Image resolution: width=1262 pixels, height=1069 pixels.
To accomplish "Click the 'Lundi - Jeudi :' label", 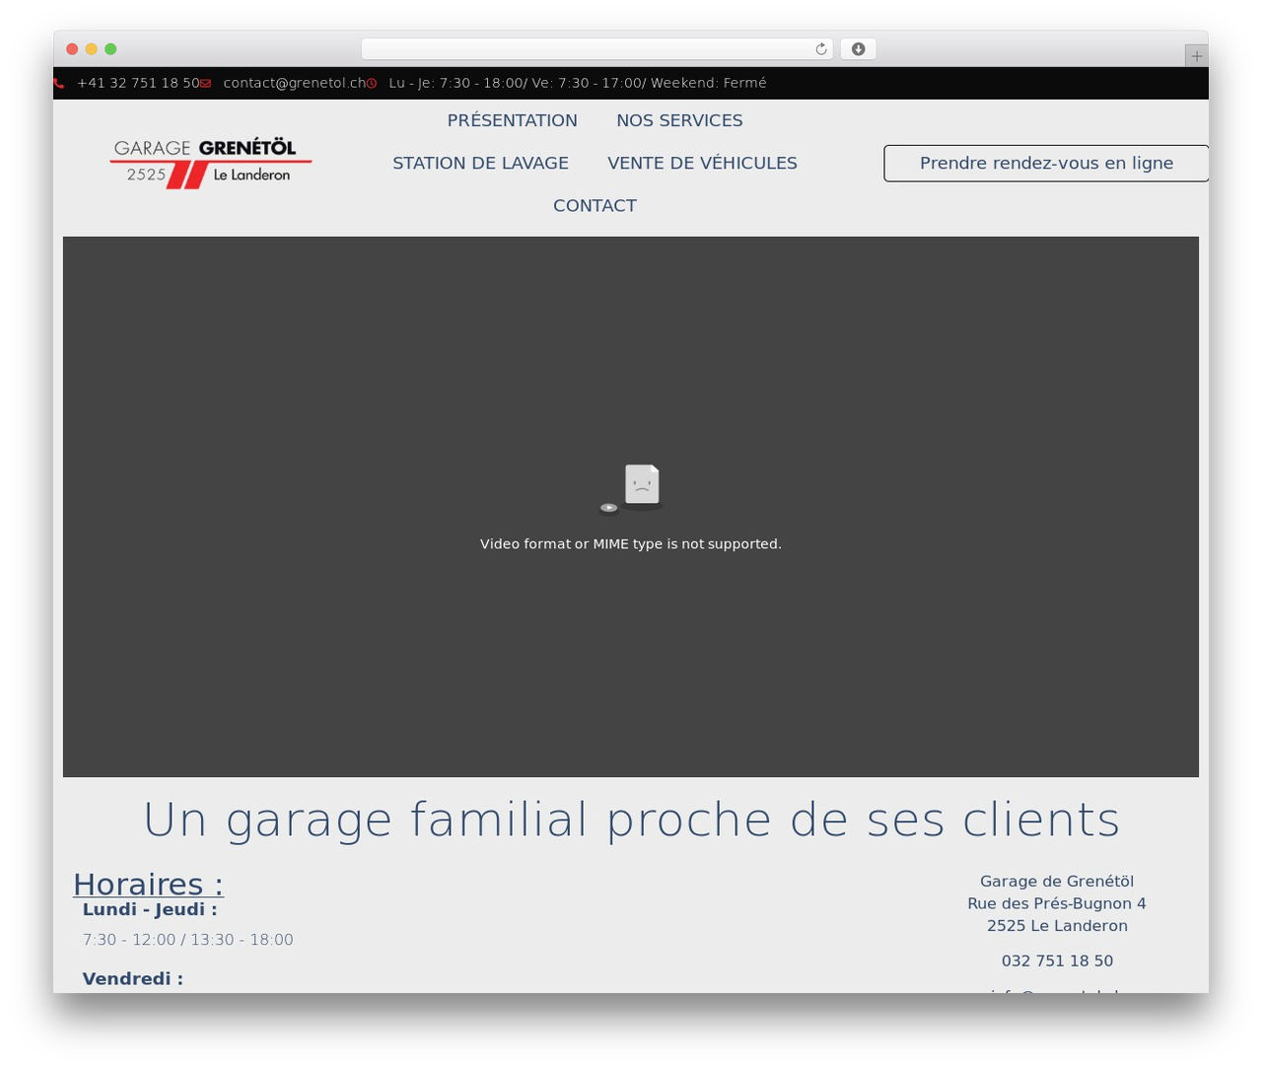I will point(150,909).
